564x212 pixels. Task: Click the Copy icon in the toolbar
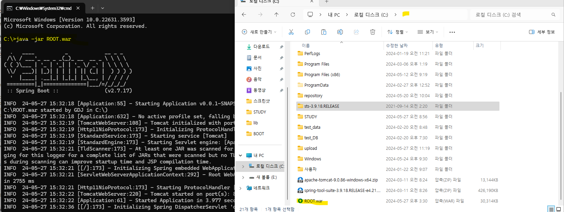(x=307, y=32)
